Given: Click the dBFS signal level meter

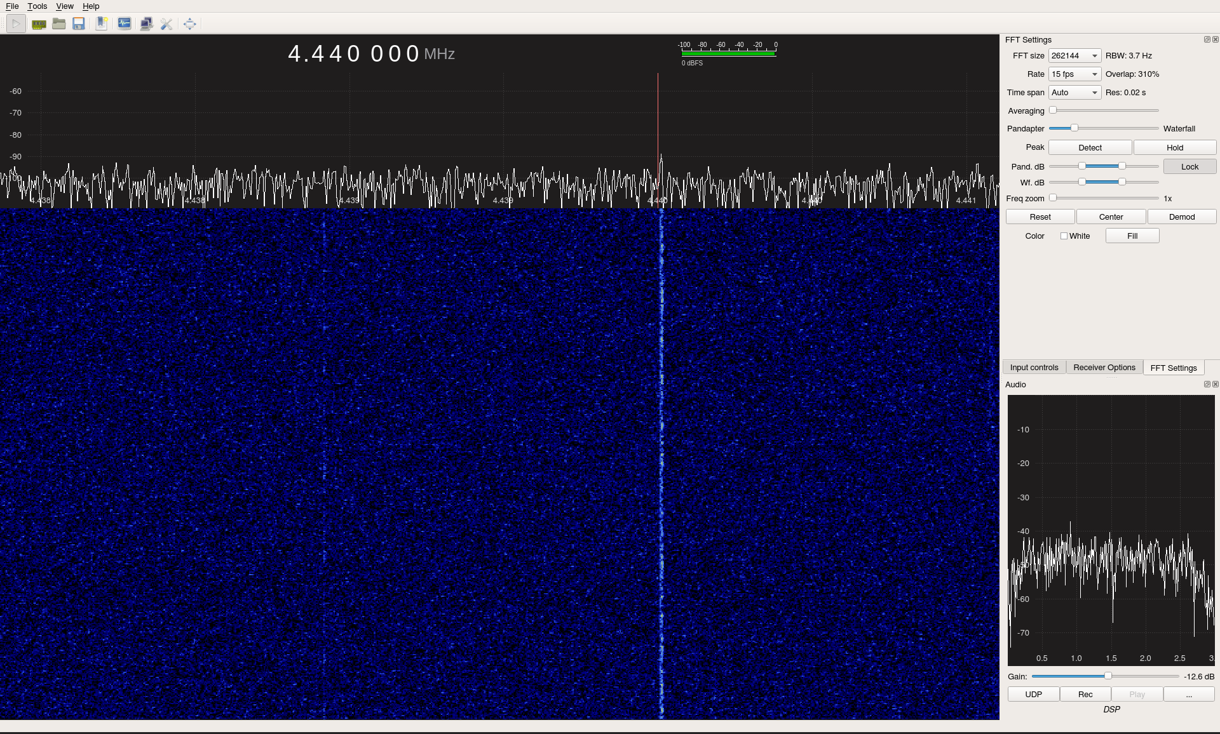Looking at the screenshot, I should (x=728, y=53).
